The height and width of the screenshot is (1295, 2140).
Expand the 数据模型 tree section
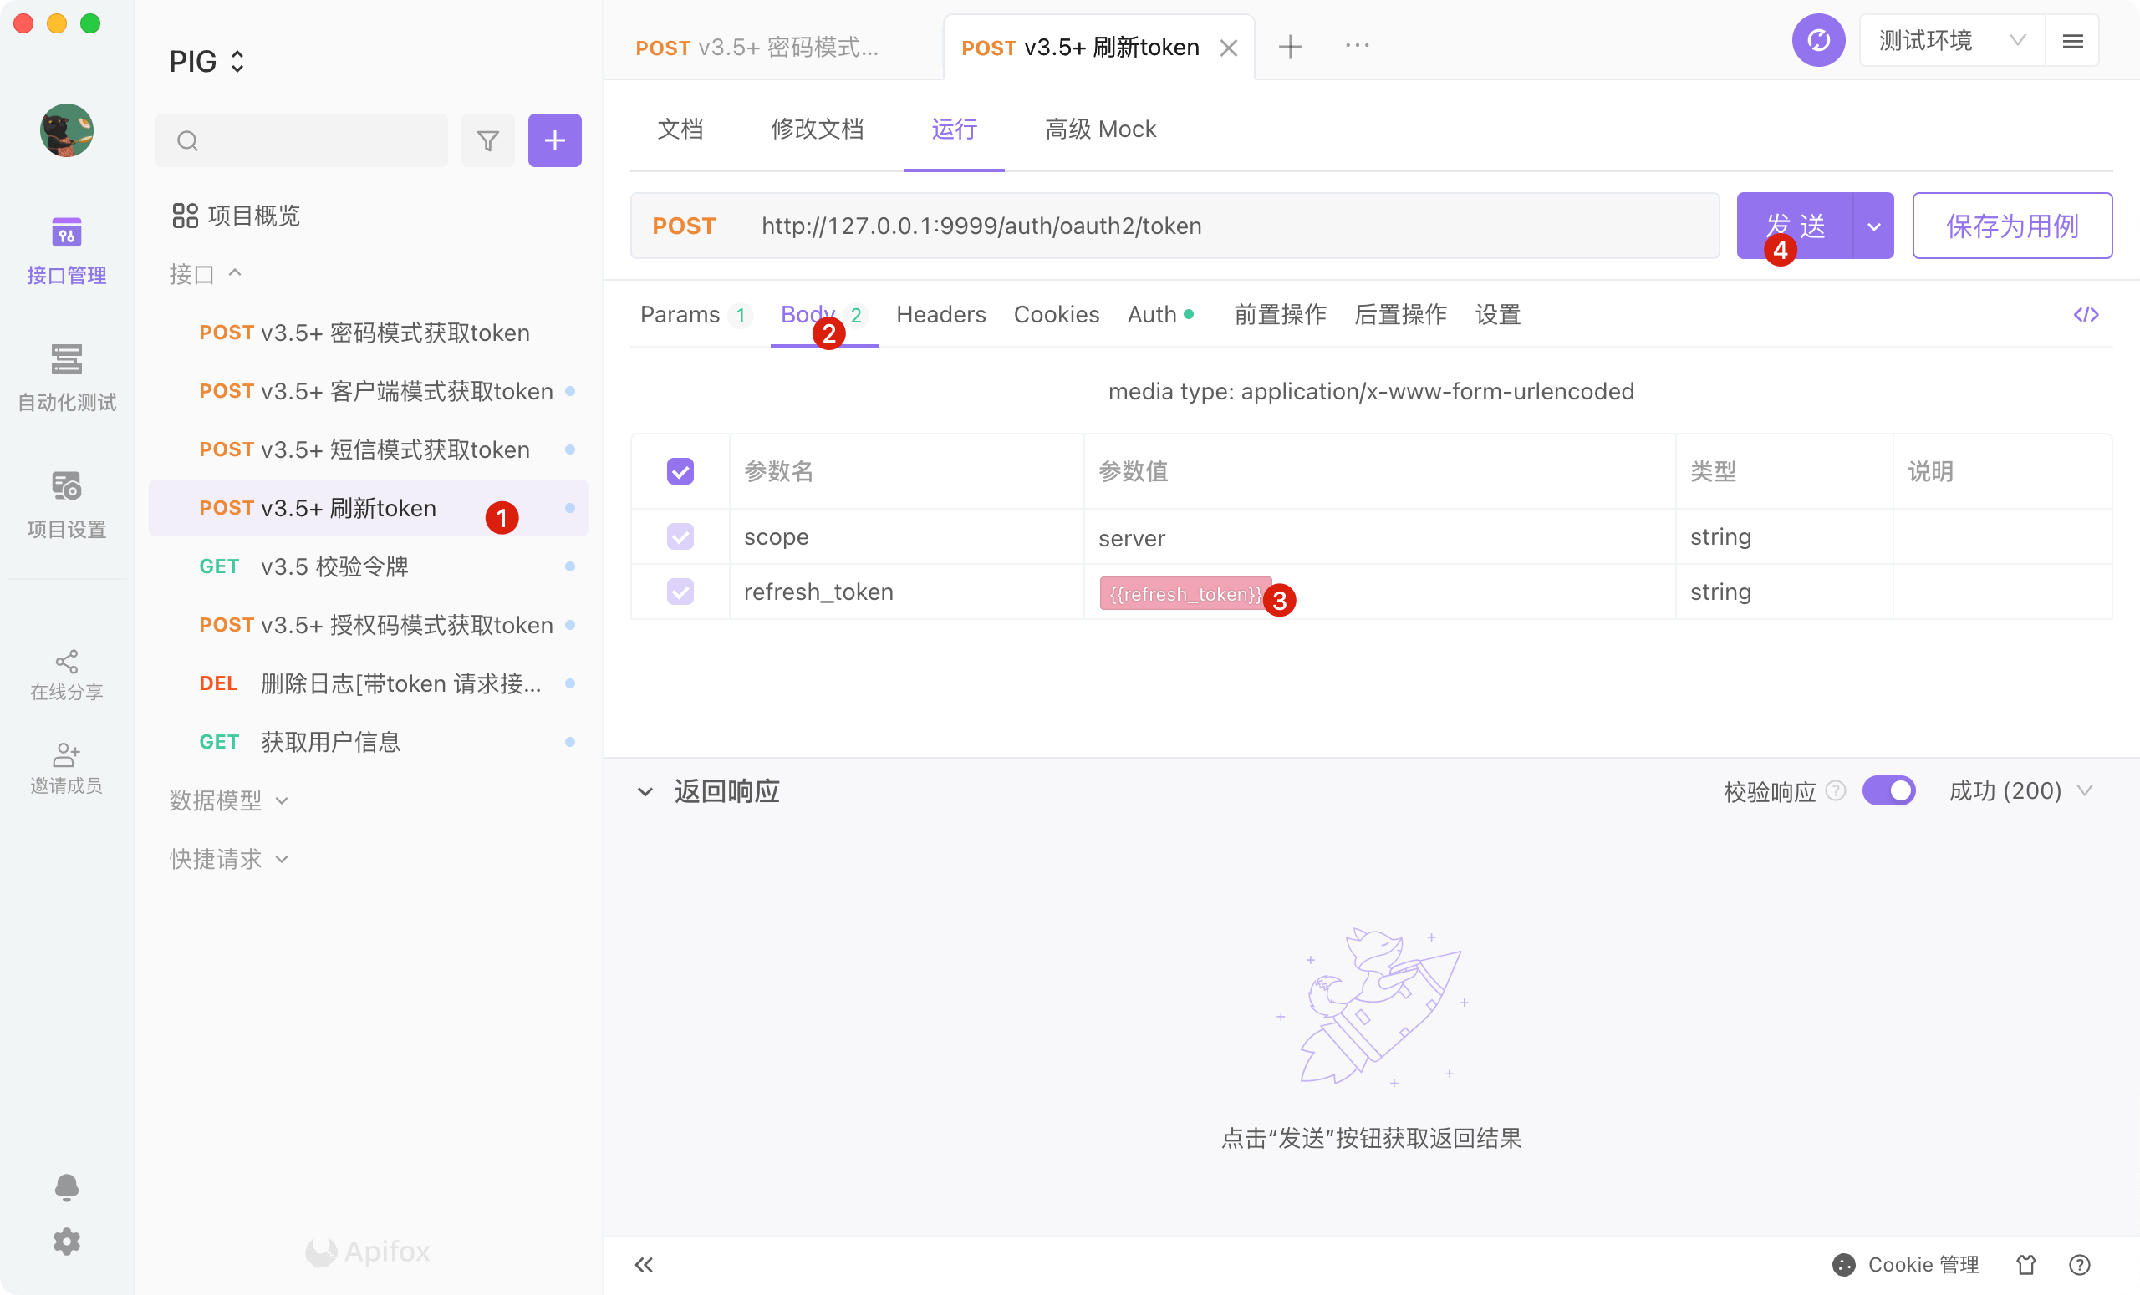pos(227,800)
